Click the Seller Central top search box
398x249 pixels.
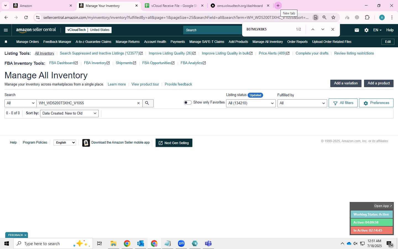click(212, 30)
